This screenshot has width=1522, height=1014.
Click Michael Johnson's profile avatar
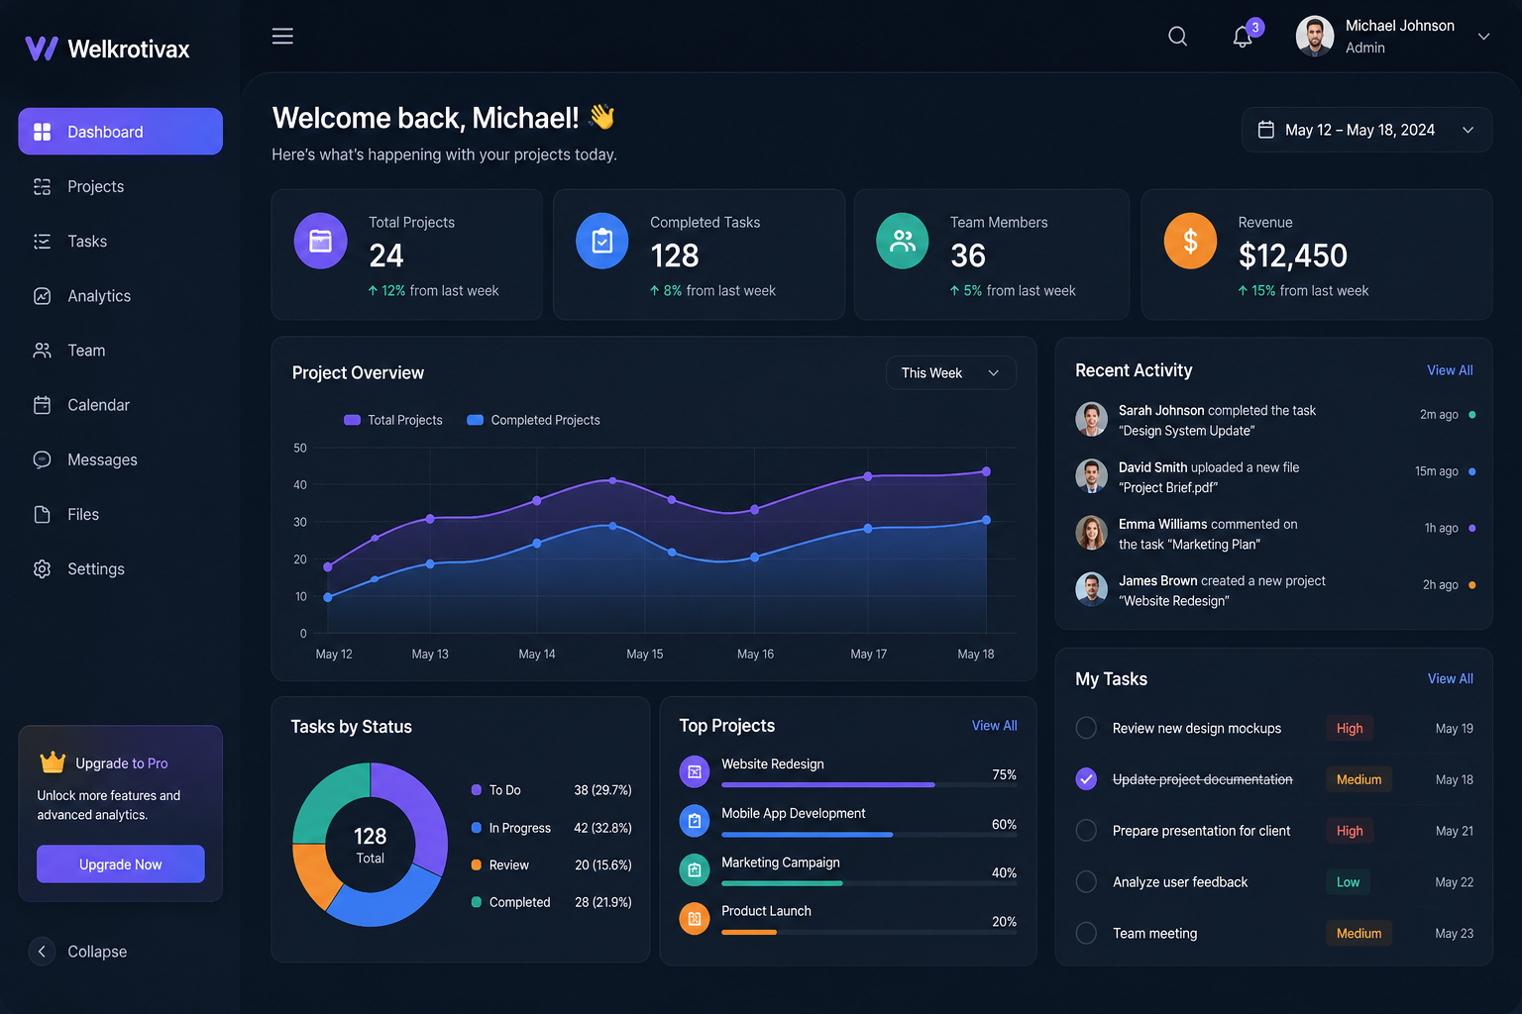(1315, 37)
